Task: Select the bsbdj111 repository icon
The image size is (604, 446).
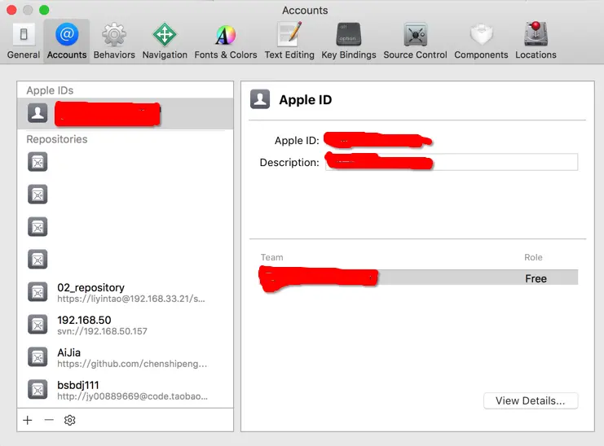Action: pyautogui.click(x=37, y=390)
